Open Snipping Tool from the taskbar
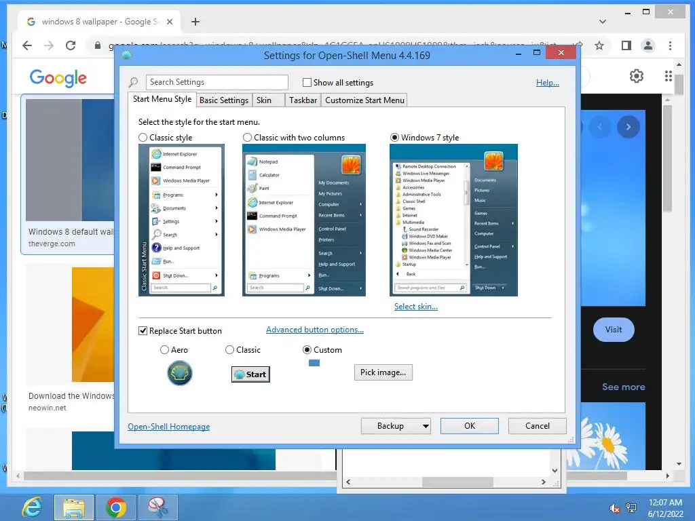695x521 pixels. point(157,507)
